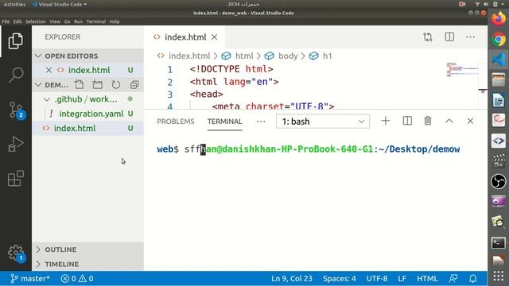Launch Firefox from the Ubuntu dock
Screen dimensions: 509x286
click(499, 19)
